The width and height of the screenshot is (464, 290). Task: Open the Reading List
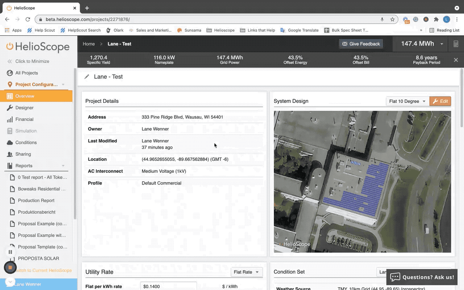(444, 30)
